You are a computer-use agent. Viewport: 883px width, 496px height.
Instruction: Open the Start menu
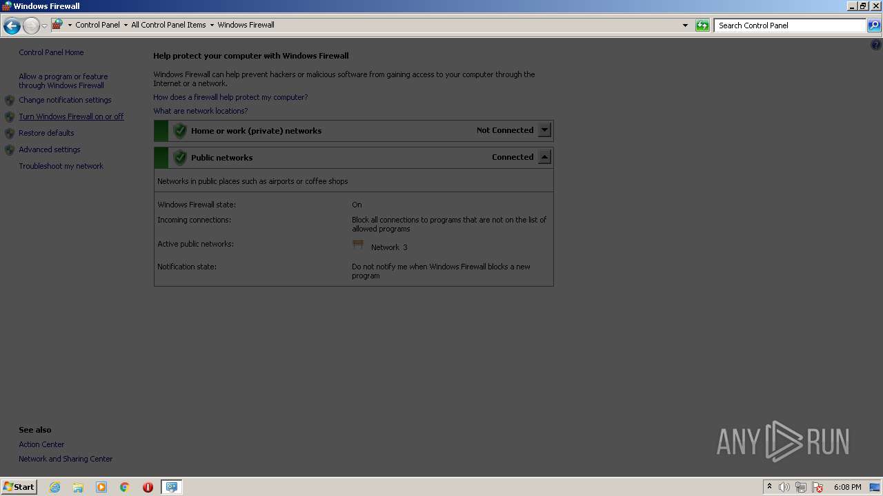coord(19,486)
